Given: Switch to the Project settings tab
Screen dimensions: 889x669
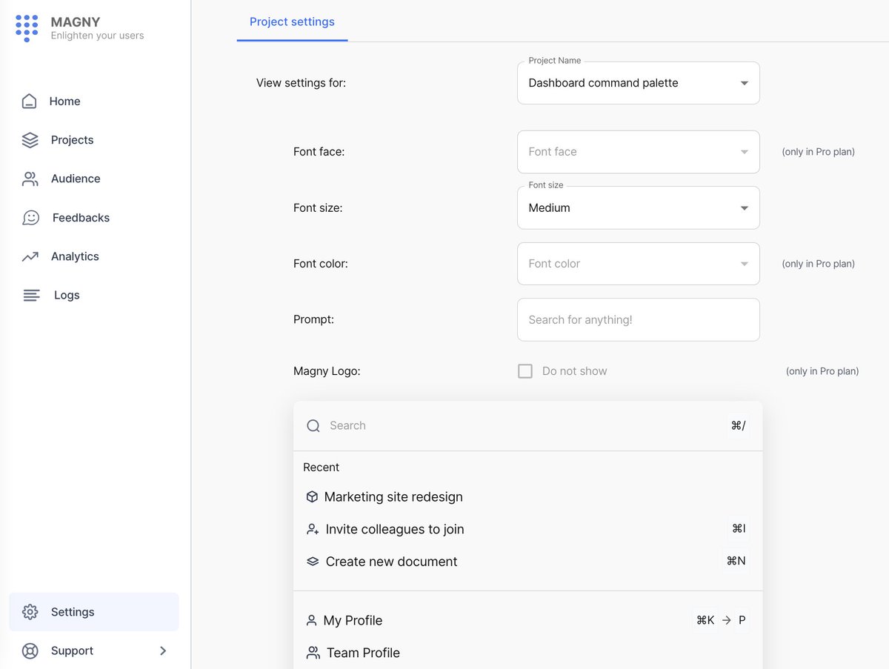Looking at the screenshot, I should [292, 21].
